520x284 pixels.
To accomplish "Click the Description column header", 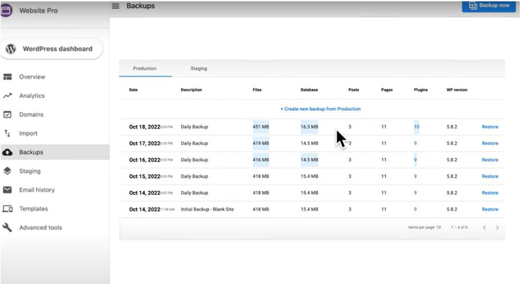I will 191,90.
